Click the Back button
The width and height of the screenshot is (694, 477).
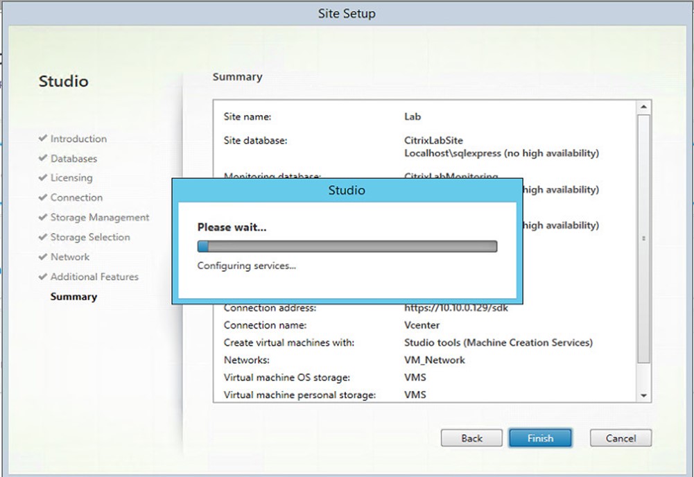pyautogui.click(x=471, y=438)
